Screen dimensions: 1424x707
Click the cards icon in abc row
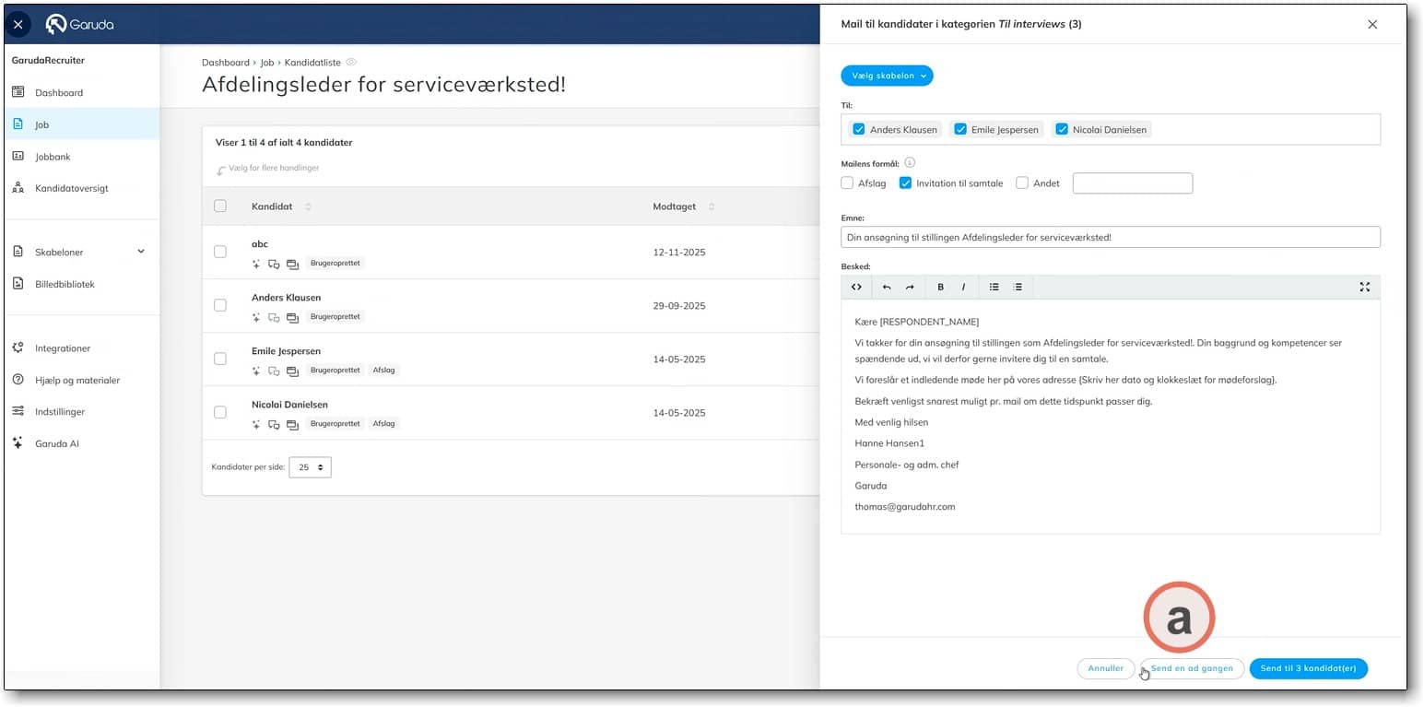coord(292,264)
